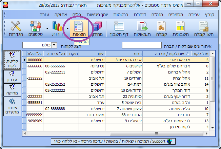
Task: Click phone number 02-8888888
Action: pos(55,109)
